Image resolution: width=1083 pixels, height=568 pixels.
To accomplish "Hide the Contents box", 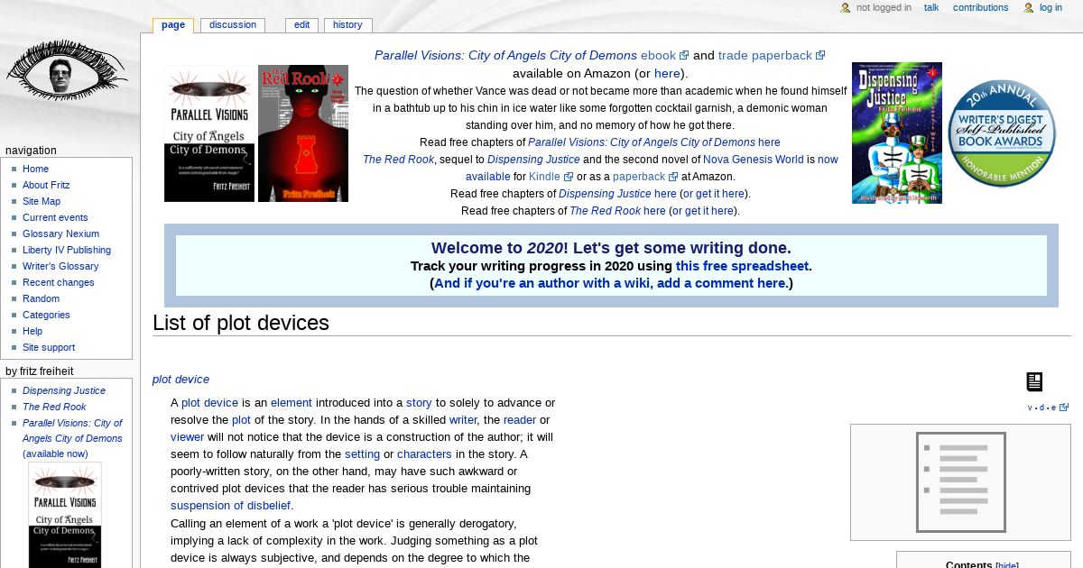I will point(1006,565).
